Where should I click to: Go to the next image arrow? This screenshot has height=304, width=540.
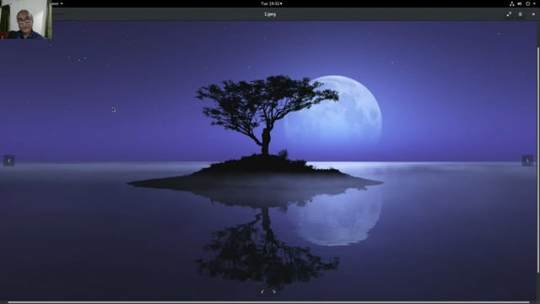[527, 160]
